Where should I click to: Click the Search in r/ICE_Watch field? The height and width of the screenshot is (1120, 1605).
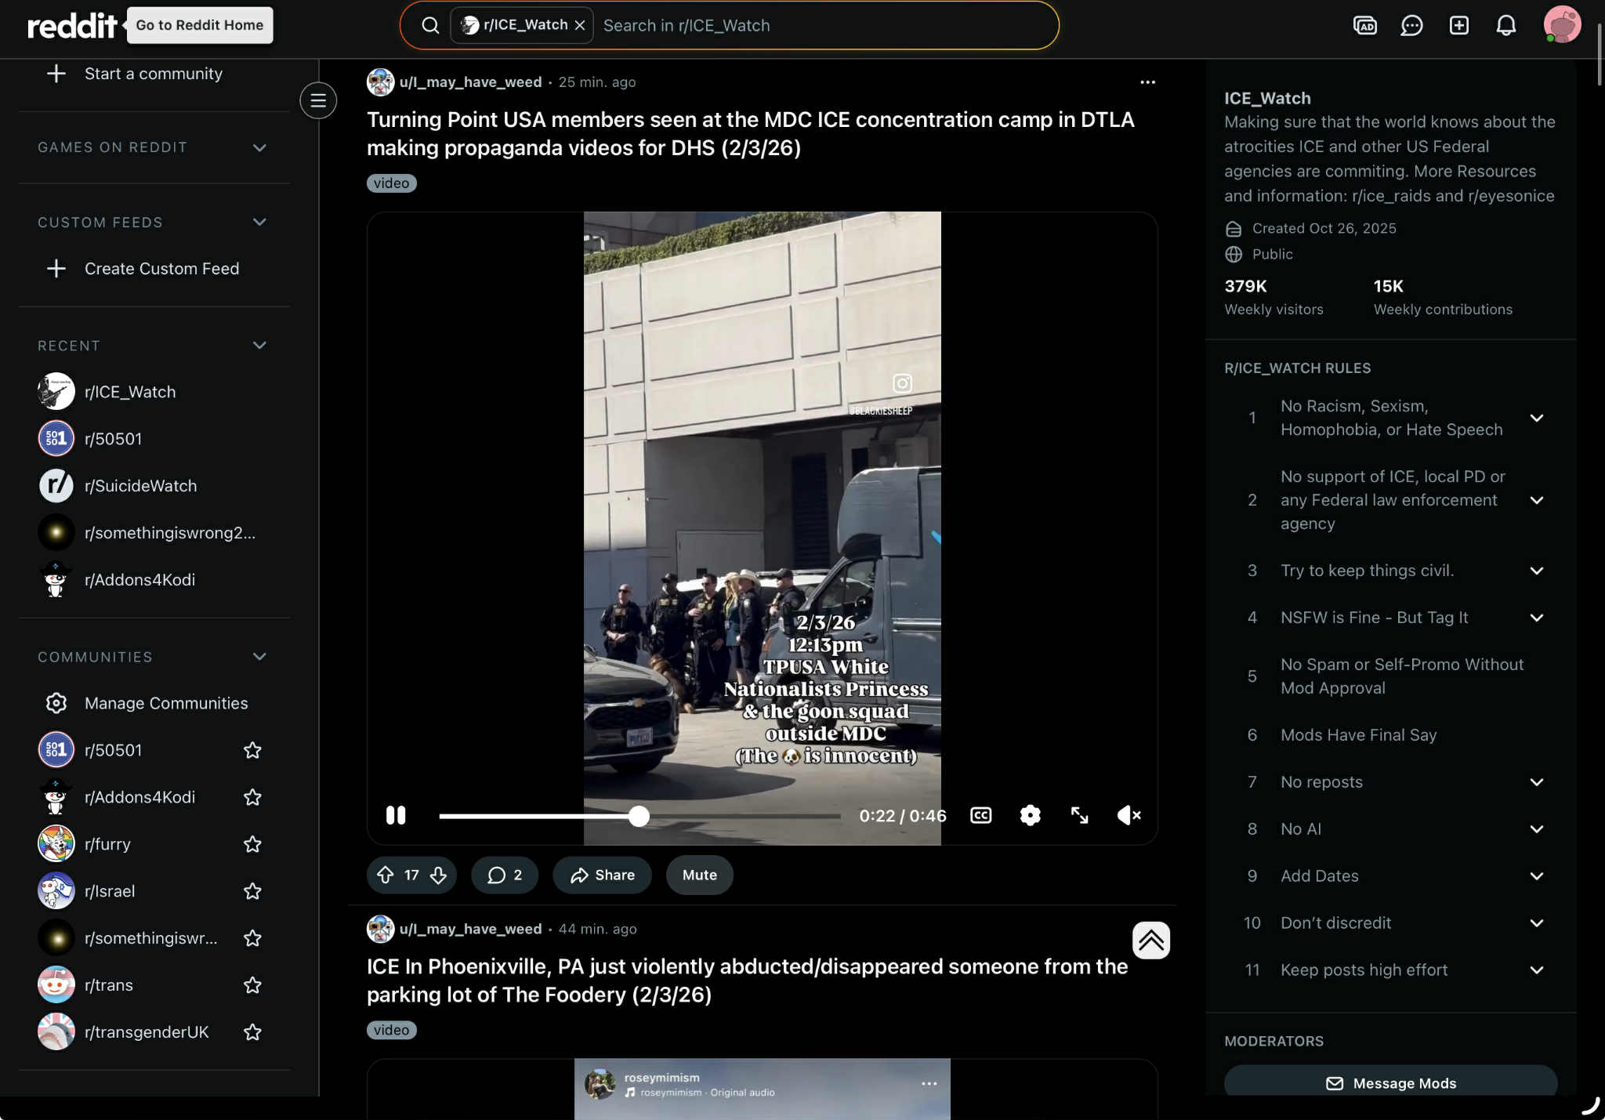coord(823,26)
